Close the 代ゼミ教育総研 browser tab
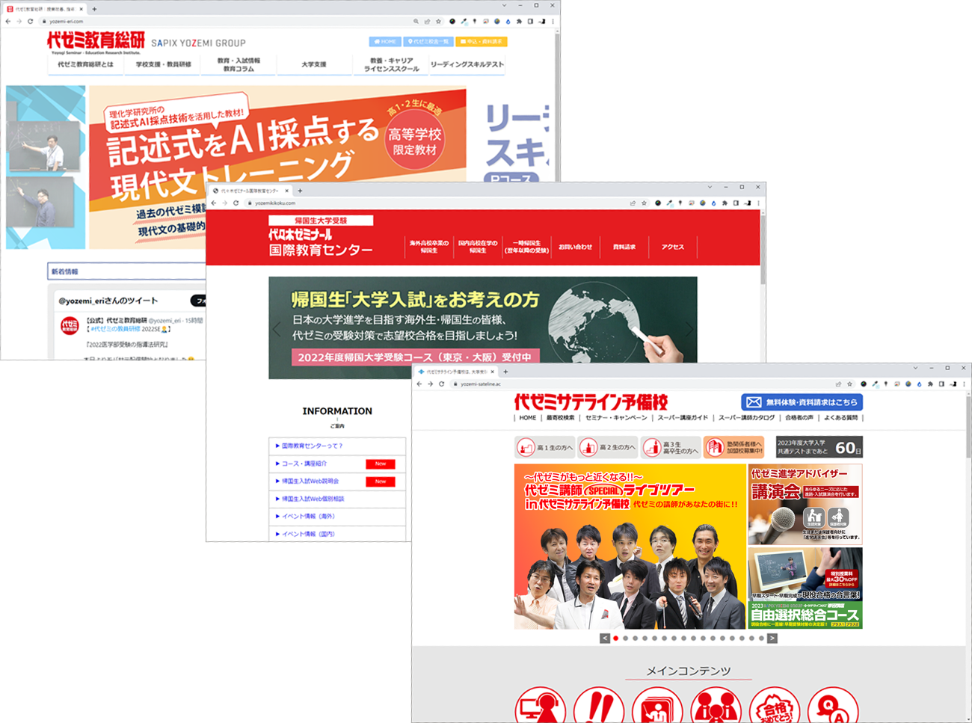Image resolution: width=972 pixels, height=723 pixels. 81,9
